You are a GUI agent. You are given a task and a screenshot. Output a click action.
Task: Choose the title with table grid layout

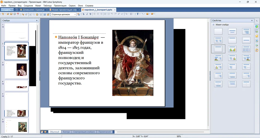[246, 49]
